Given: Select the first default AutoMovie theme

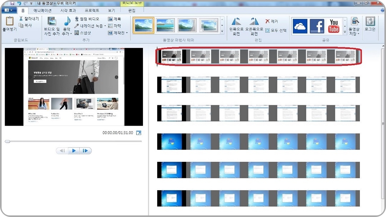Looking at the screenshot, I should pyautogui.click(x=144, y=25).
